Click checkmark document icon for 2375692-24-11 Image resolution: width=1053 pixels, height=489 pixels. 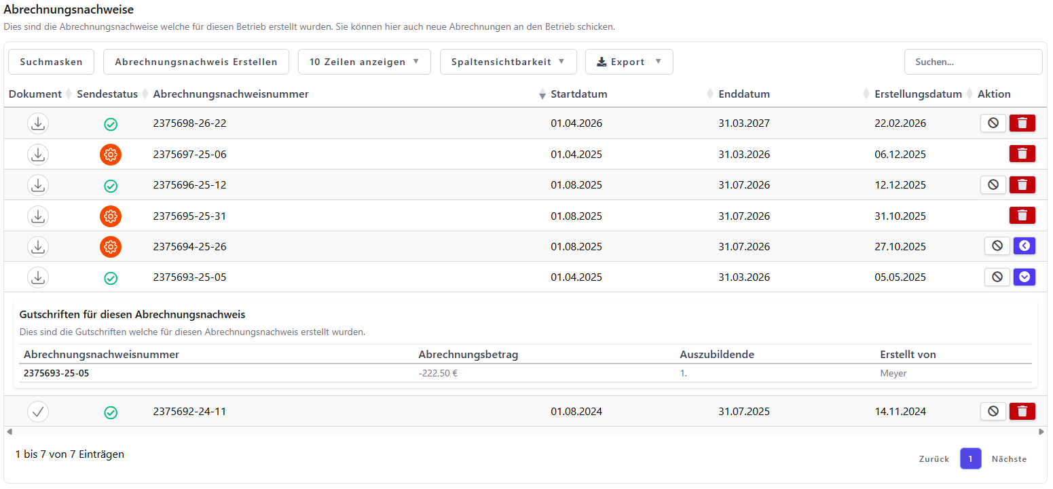pos(38,411)
